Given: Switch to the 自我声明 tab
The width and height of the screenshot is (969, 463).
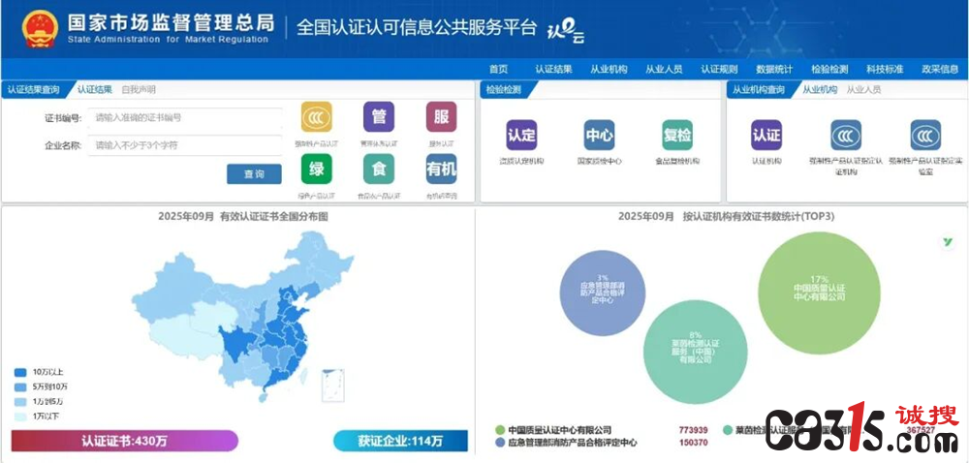Looking at the screenshot, I should click(x=139, y=89).
